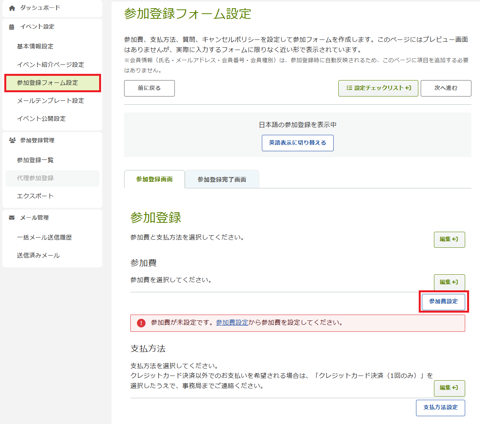Click 編集 button in 参加費 section

pyautogui.click(x=449, y=282)
